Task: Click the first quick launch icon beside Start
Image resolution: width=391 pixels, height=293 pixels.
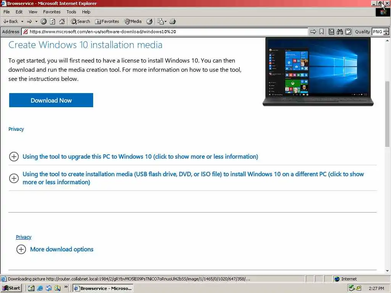Action: pyautogui.click(x=31, y=288)
